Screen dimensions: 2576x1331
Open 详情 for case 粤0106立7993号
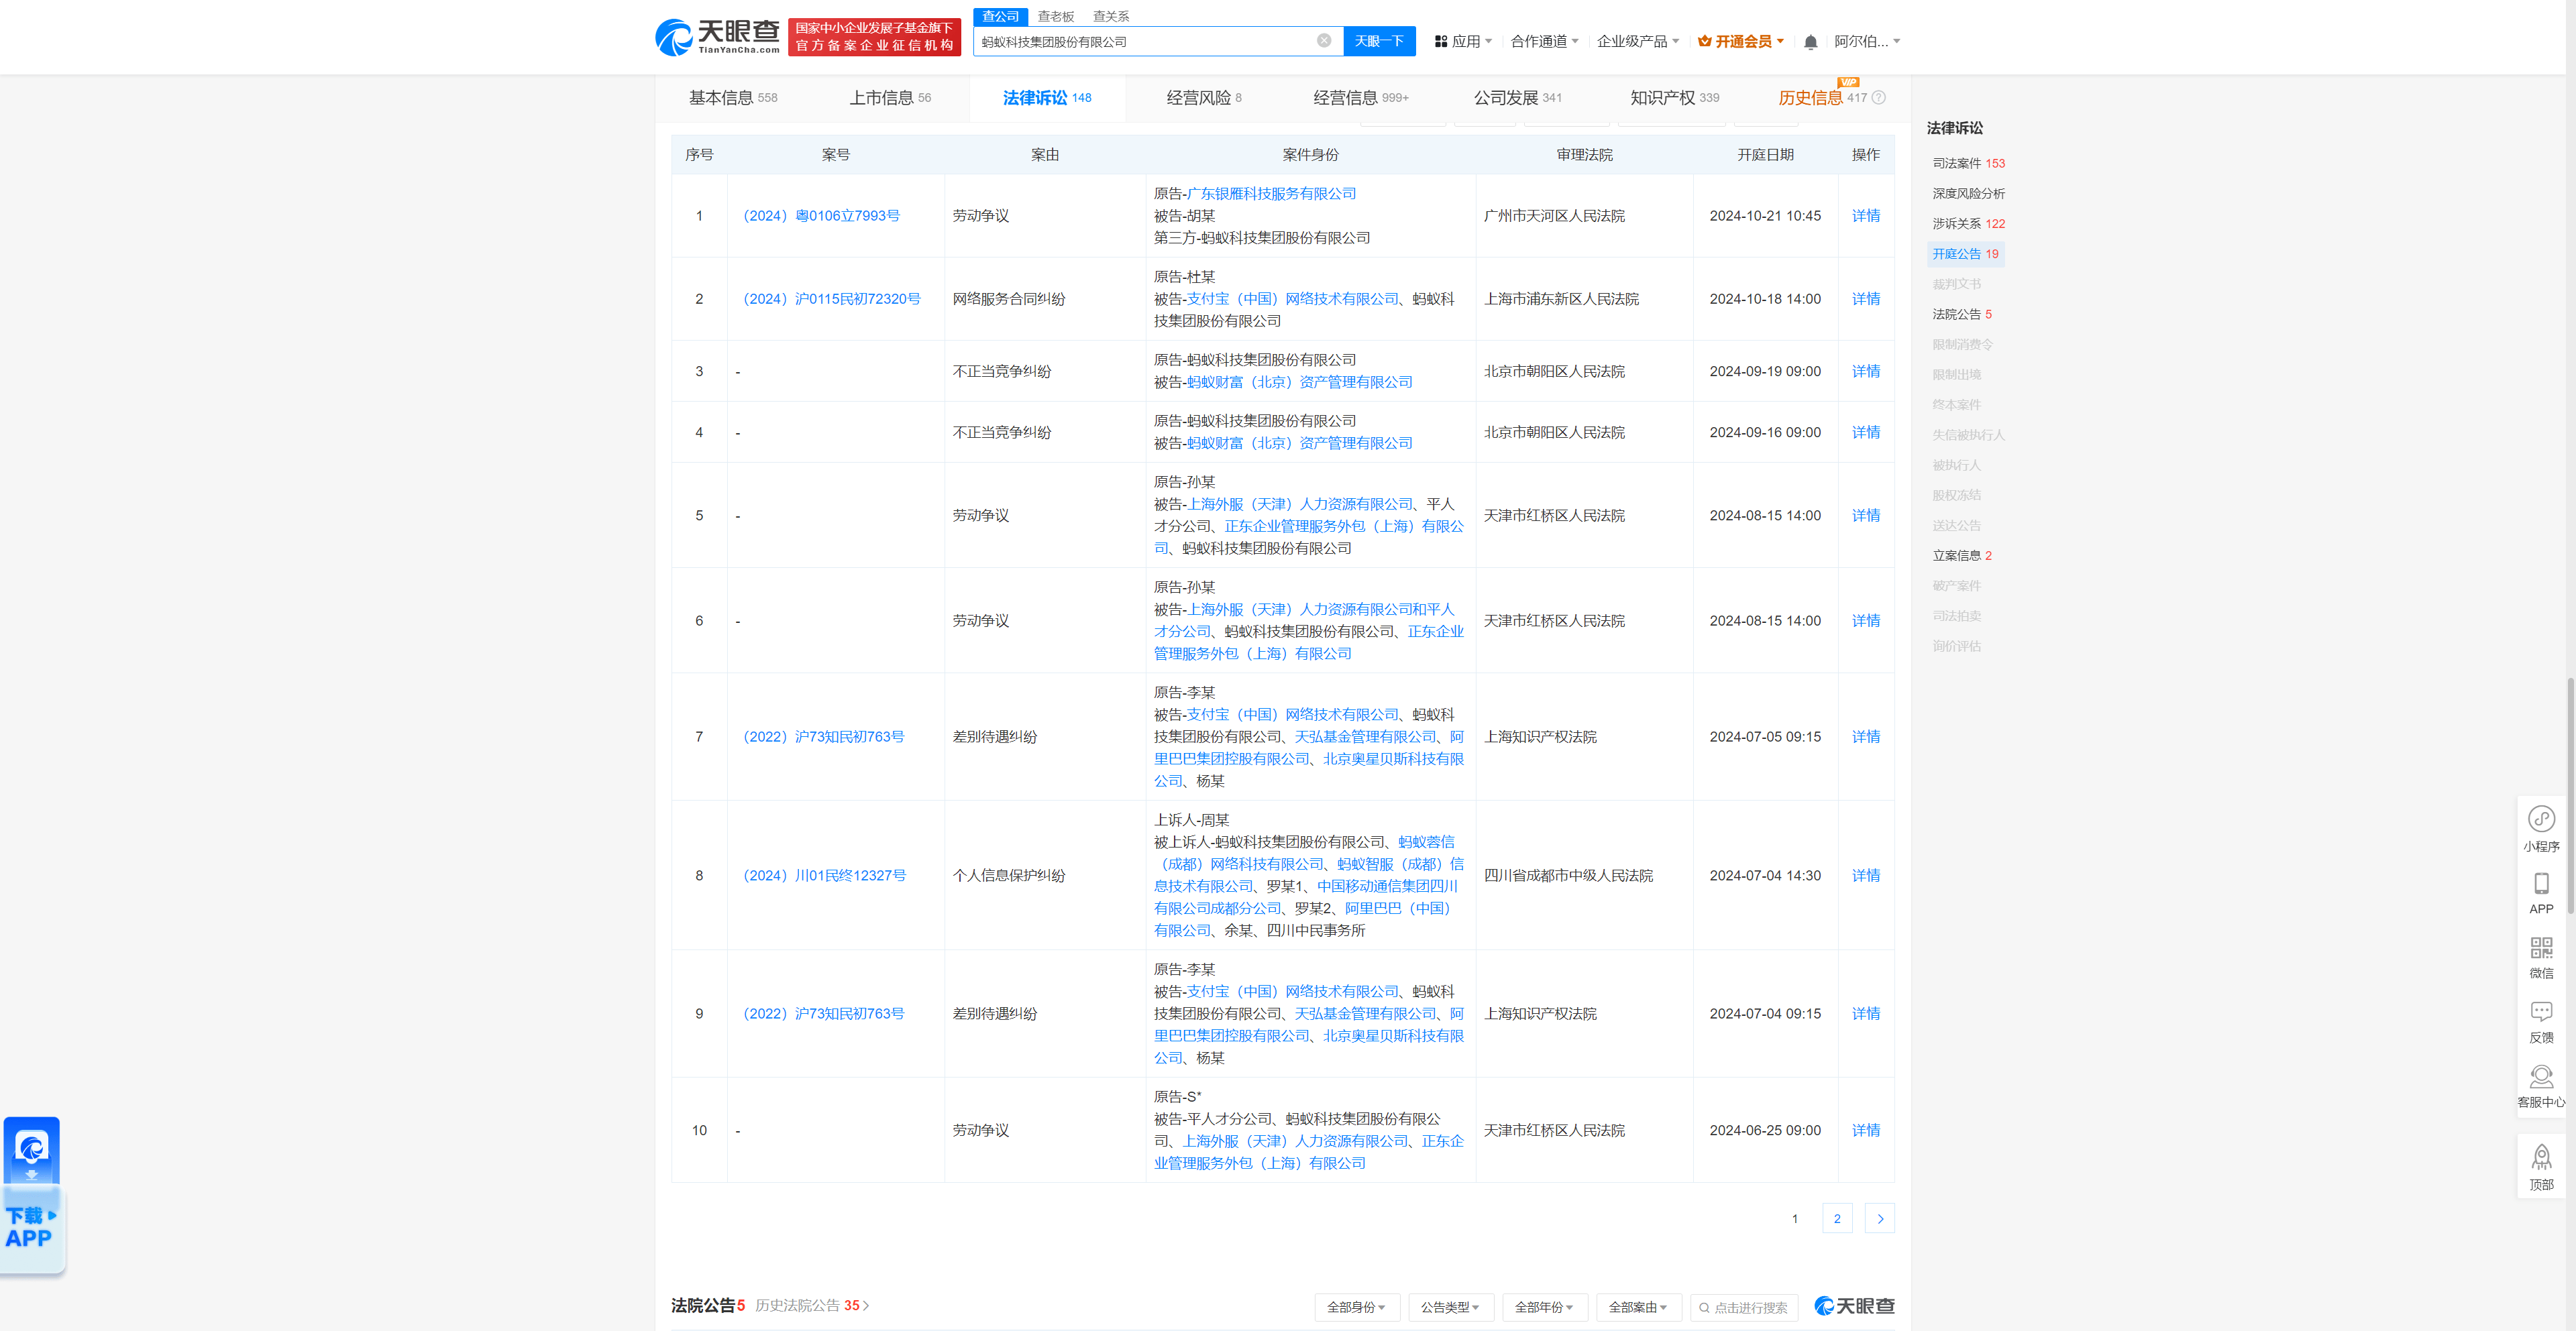click(x=1865, y=215)
